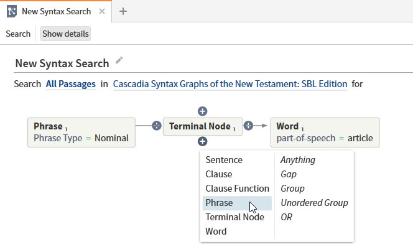Screen dimensions: 413x252
Task: Click the 'New Syntax Search' heading title
Action: point(62,63)
